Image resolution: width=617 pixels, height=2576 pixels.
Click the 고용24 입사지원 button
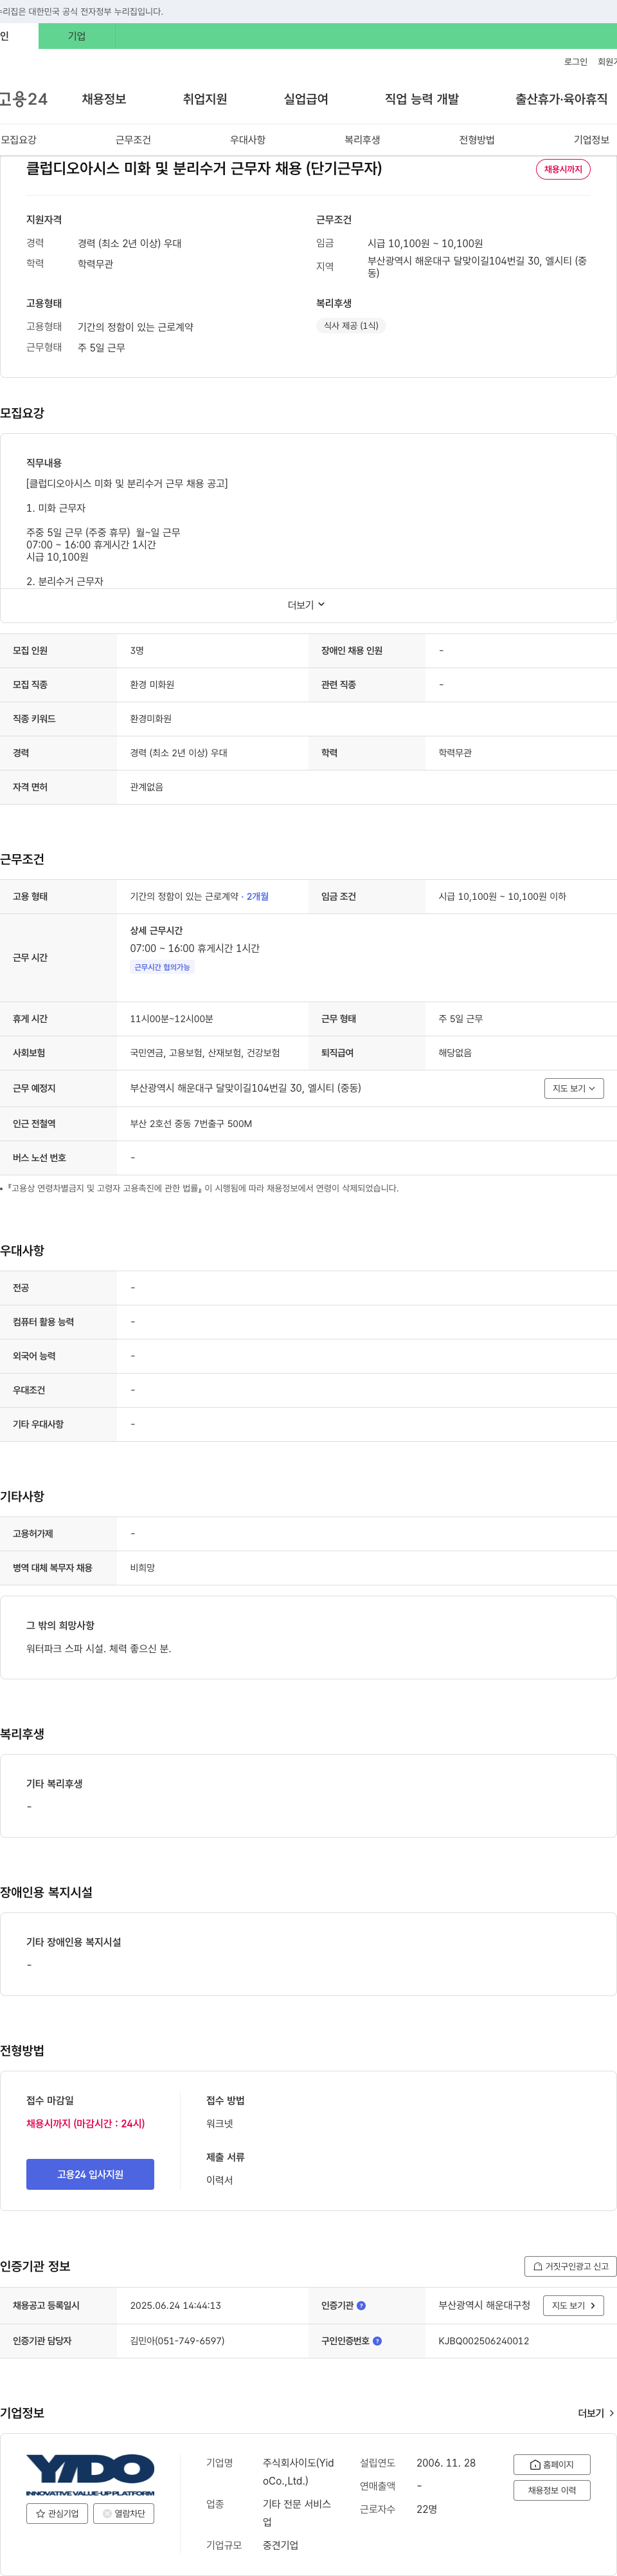point(90,2174)
